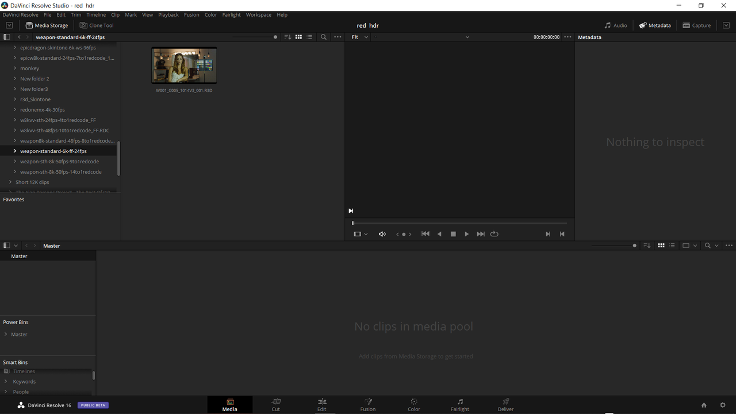Click the viewer volume speaker icon
Screen dimensions: 736x414
tap(382, 234)
